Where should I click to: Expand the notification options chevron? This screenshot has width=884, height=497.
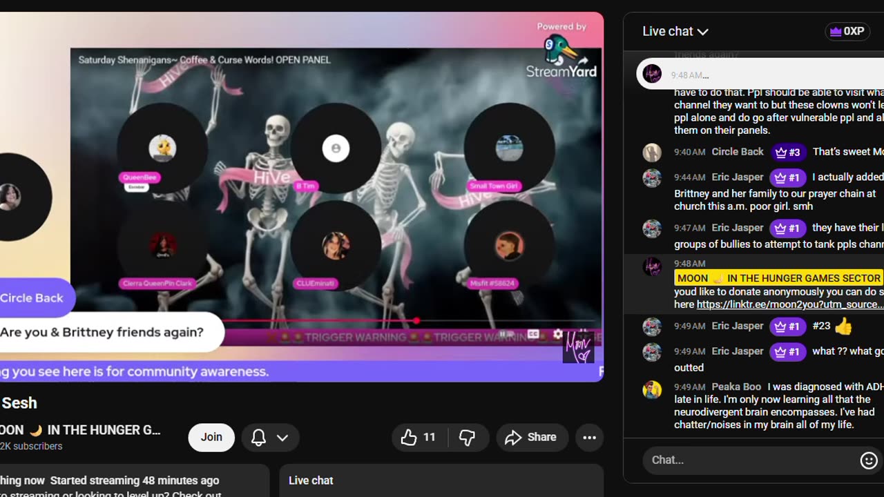pos(282,438)
